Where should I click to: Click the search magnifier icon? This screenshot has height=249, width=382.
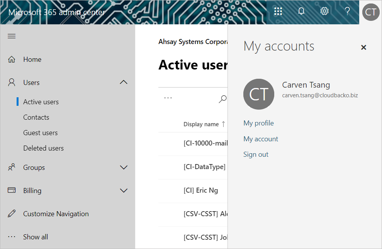222,99
